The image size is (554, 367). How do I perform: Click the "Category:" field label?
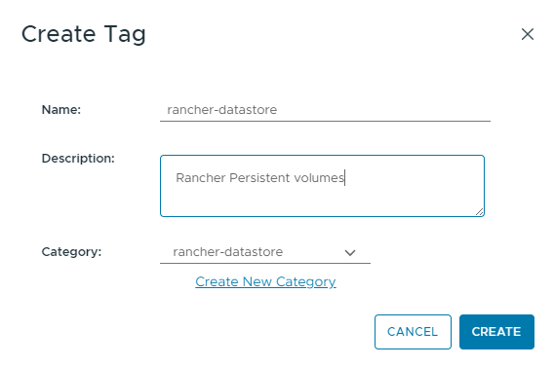pyautogui.click(x=71, y=252)
